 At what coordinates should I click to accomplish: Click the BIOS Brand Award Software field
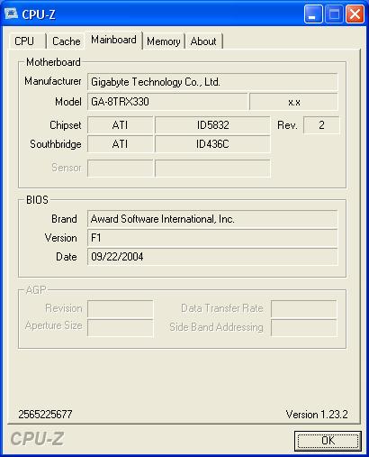tap(212, 219)
